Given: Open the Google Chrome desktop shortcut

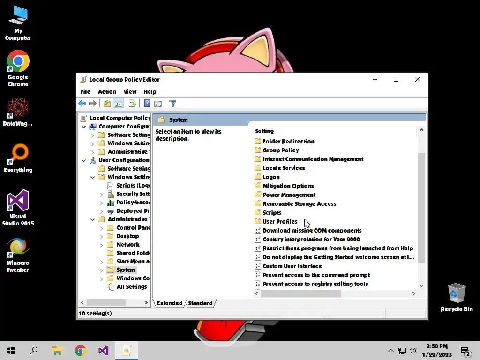Looking at the screenshot, I should click(x=18, y=68).
